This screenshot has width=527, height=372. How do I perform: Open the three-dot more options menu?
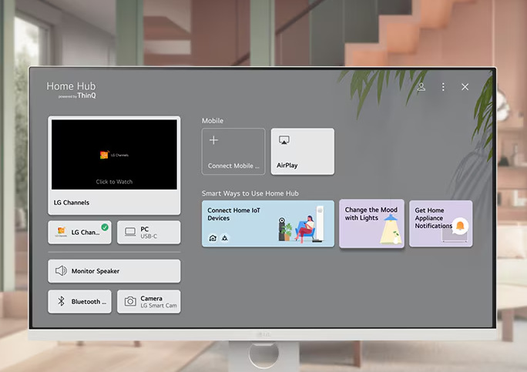443,87
